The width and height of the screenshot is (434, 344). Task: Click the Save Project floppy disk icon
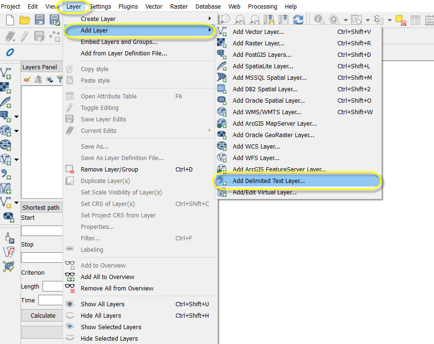[x=40, y=20]
